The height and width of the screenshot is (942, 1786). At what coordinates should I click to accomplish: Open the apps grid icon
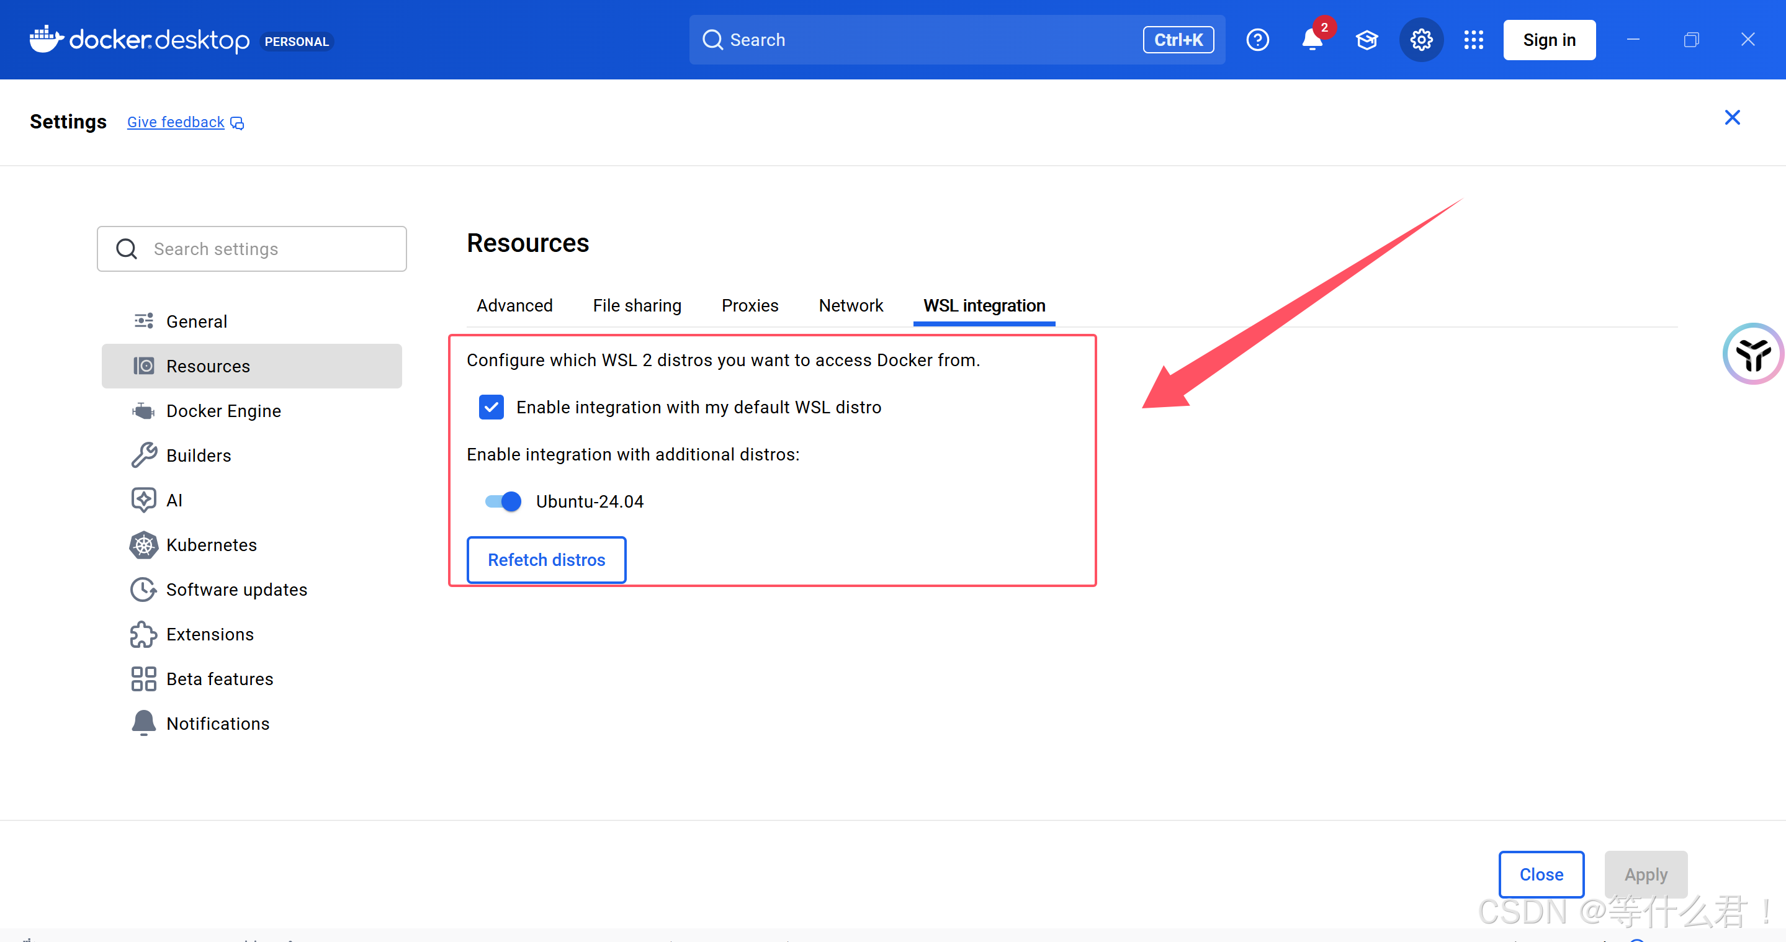[x=1473, y=40]
